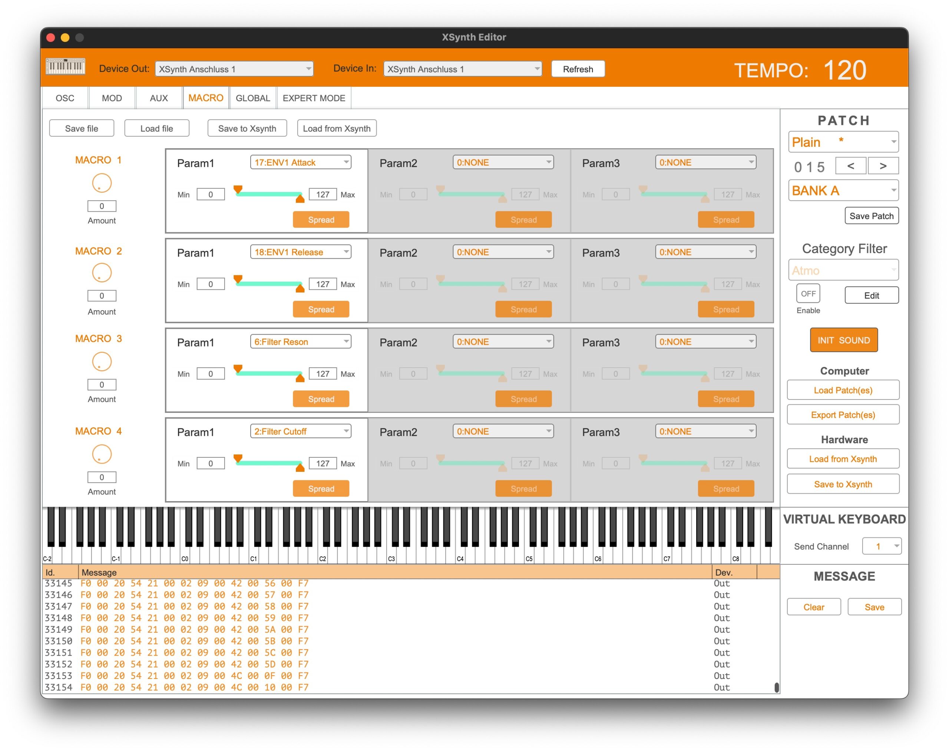Click the Category Filter Edit button

[x=872, y=296]
